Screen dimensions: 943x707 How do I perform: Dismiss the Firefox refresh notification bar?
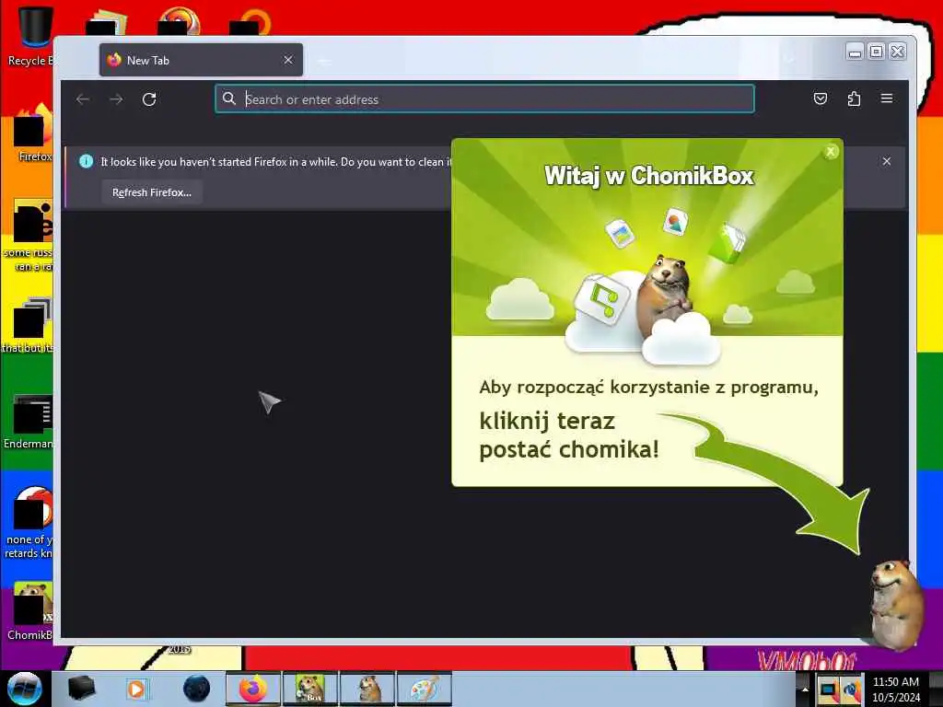click(887, 161)
